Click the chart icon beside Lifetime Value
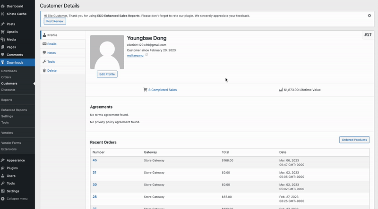The image size is (378, 209). (x=281, y=90)
